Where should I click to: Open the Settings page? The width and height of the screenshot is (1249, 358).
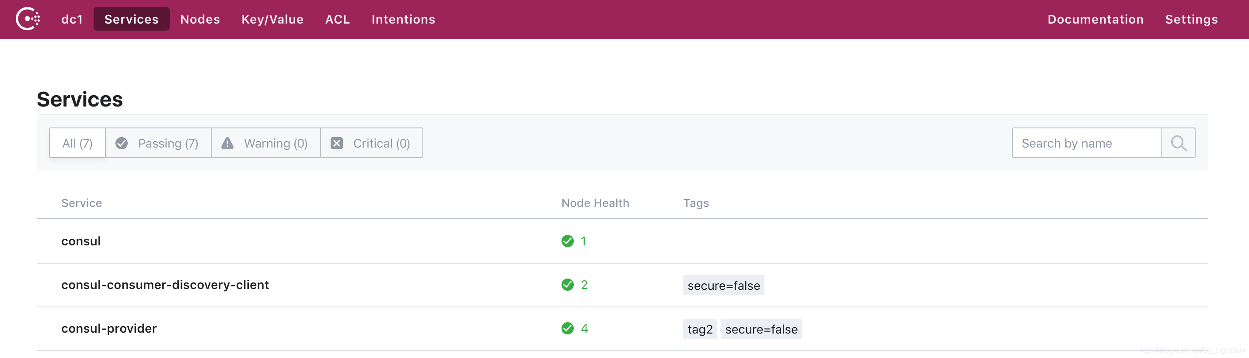click(x=1191, y=19)
